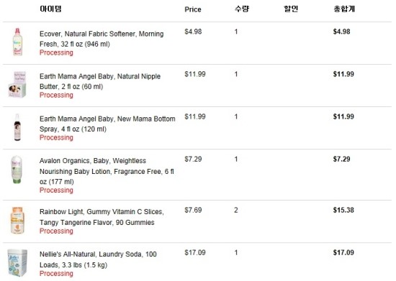Open the Nellie's Laundry Soda product image

click(x=17, y=262)
